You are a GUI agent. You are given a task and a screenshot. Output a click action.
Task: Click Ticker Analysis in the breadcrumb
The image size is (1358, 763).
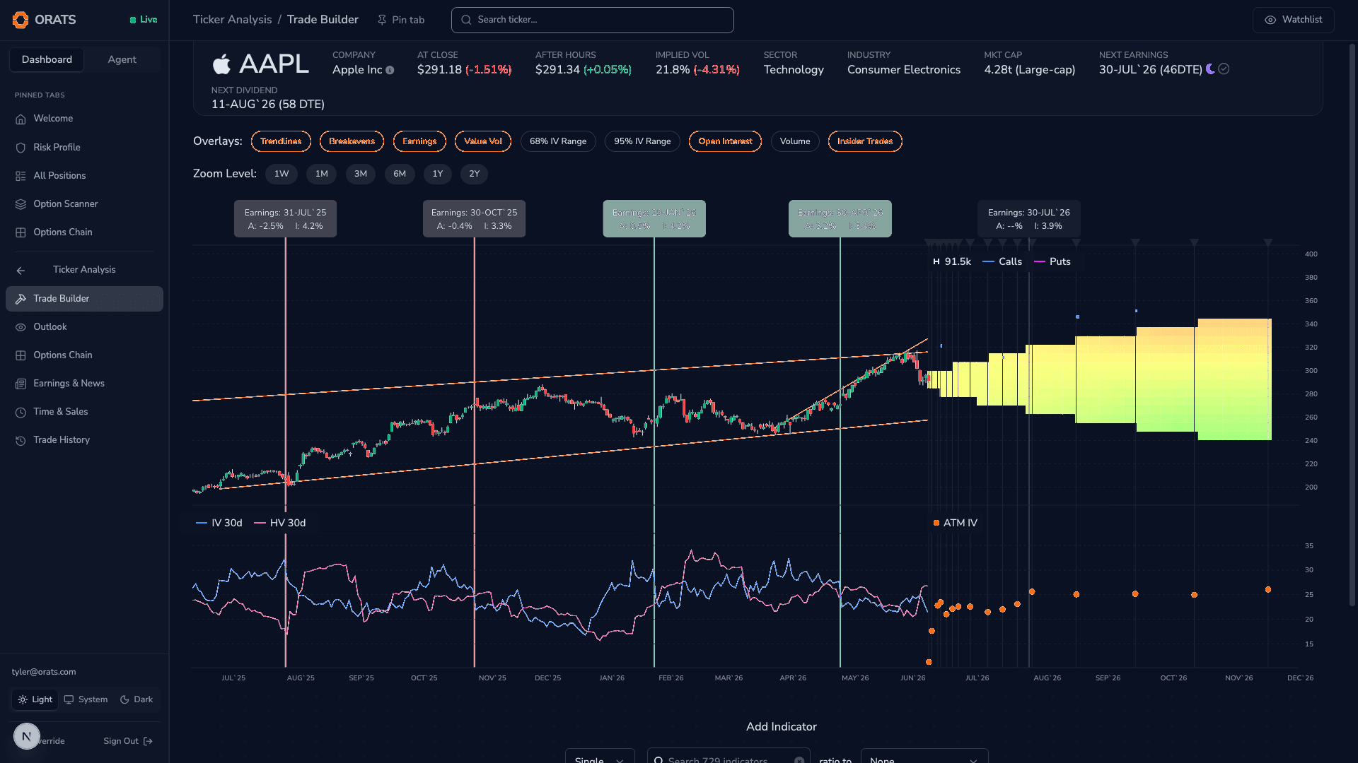[232, 20]
